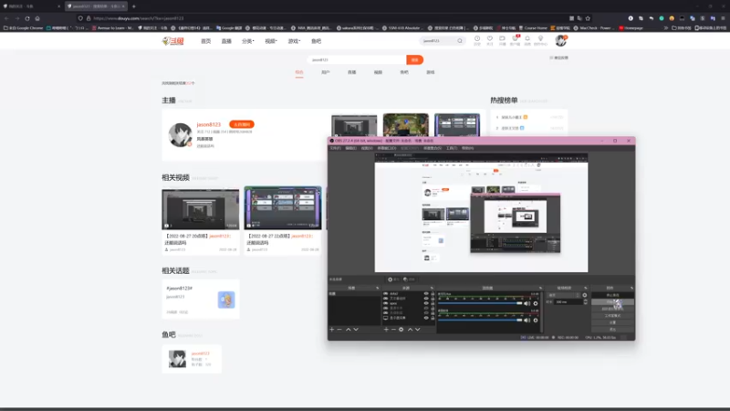Click the lightbulb creator center icon in header

(x=540, y=38)
